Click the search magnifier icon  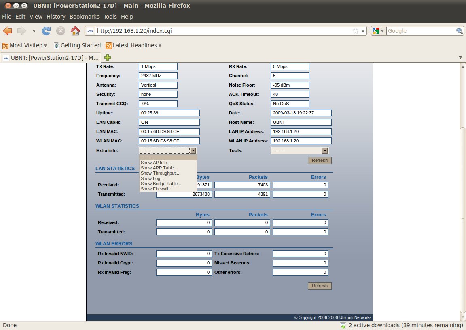[460, 31]
